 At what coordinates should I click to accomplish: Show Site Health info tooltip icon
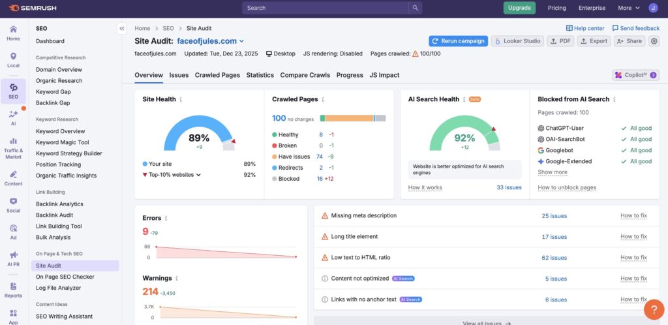[x=181, y=100]
